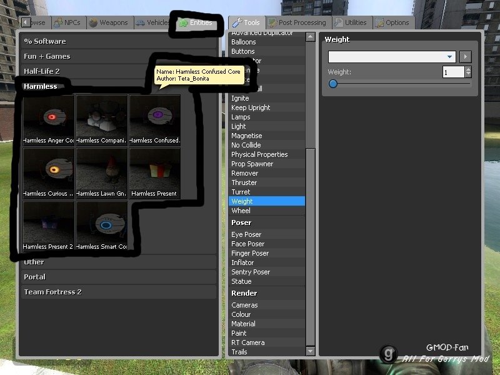This screenshot has height=375, width=500.
Task: Expand the Half-Life 2 category
Action: pyautogui.click(x=119, y=71)
